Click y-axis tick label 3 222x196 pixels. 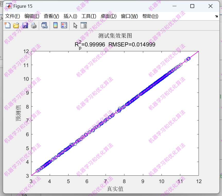28,176
